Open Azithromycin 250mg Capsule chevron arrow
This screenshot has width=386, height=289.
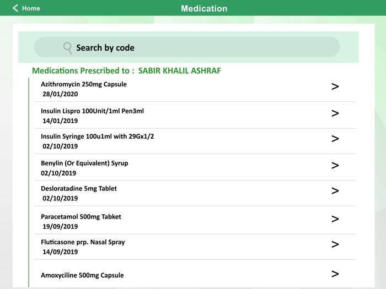click(335, 86)
